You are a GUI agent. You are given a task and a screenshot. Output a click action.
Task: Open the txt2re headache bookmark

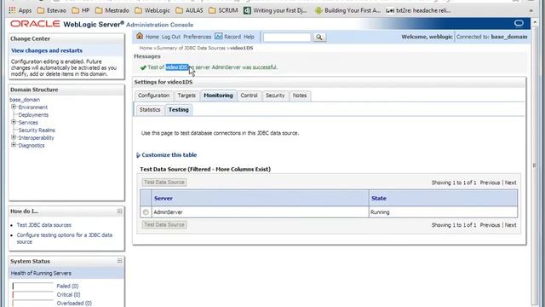[418, 10]
